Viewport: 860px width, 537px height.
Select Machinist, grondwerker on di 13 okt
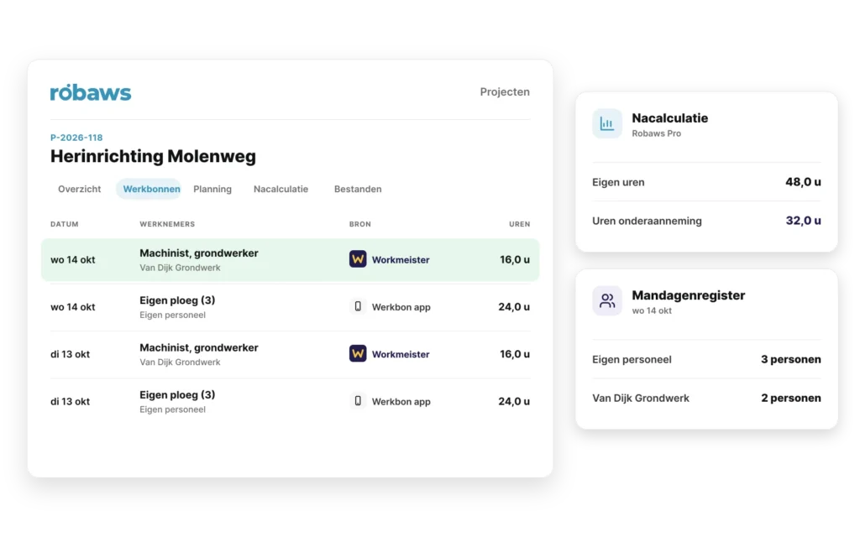pos(198,347)
